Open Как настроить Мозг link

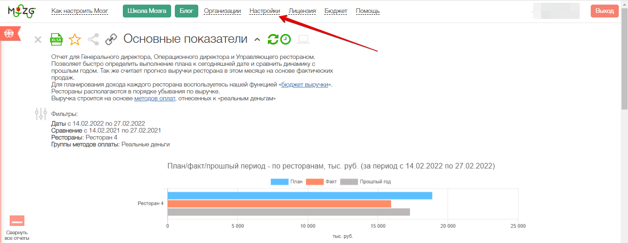80,11
